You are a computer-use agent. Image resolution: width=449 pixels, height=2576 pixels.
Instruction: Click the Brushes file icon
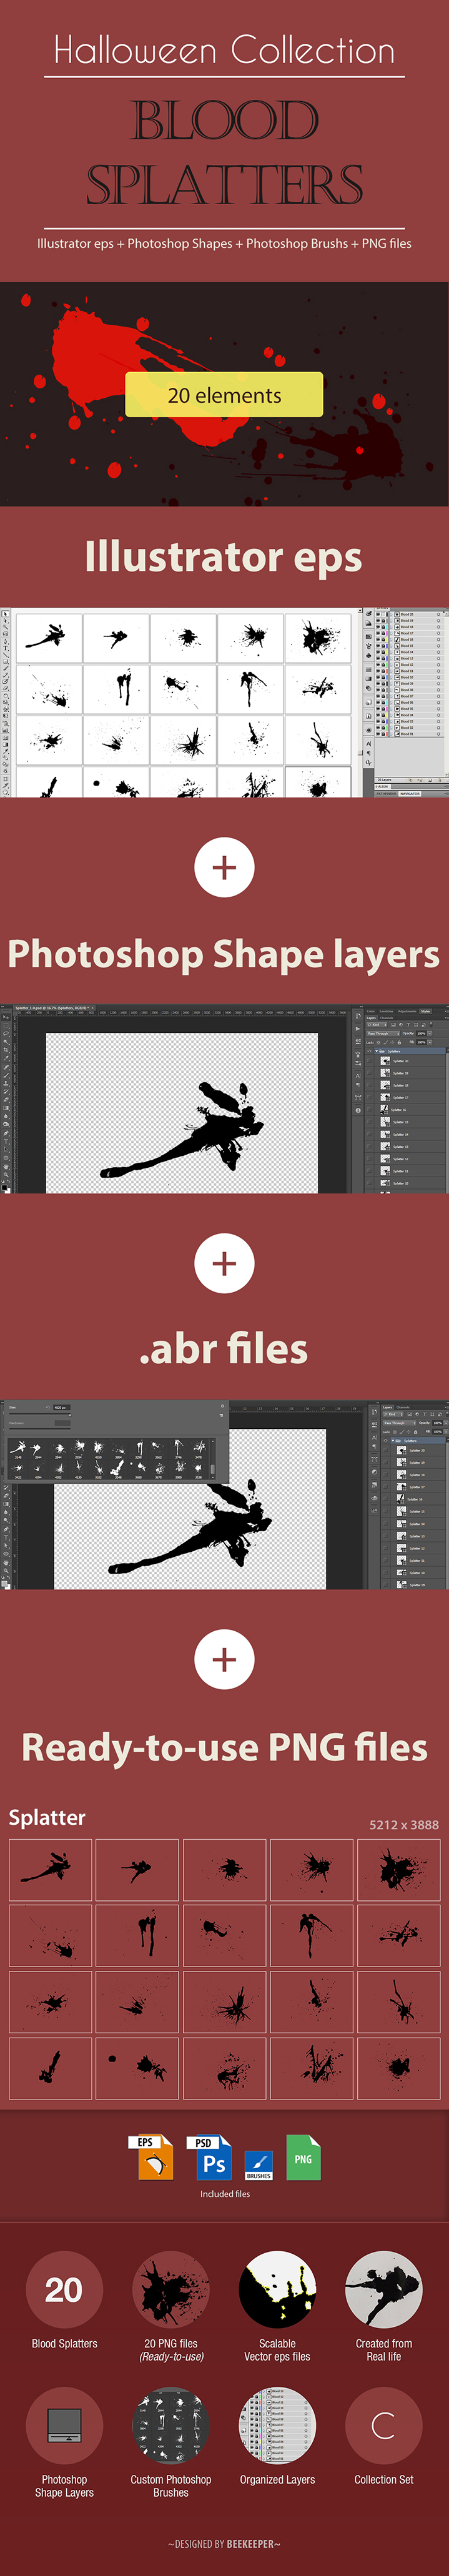[x=258, y=2164]
